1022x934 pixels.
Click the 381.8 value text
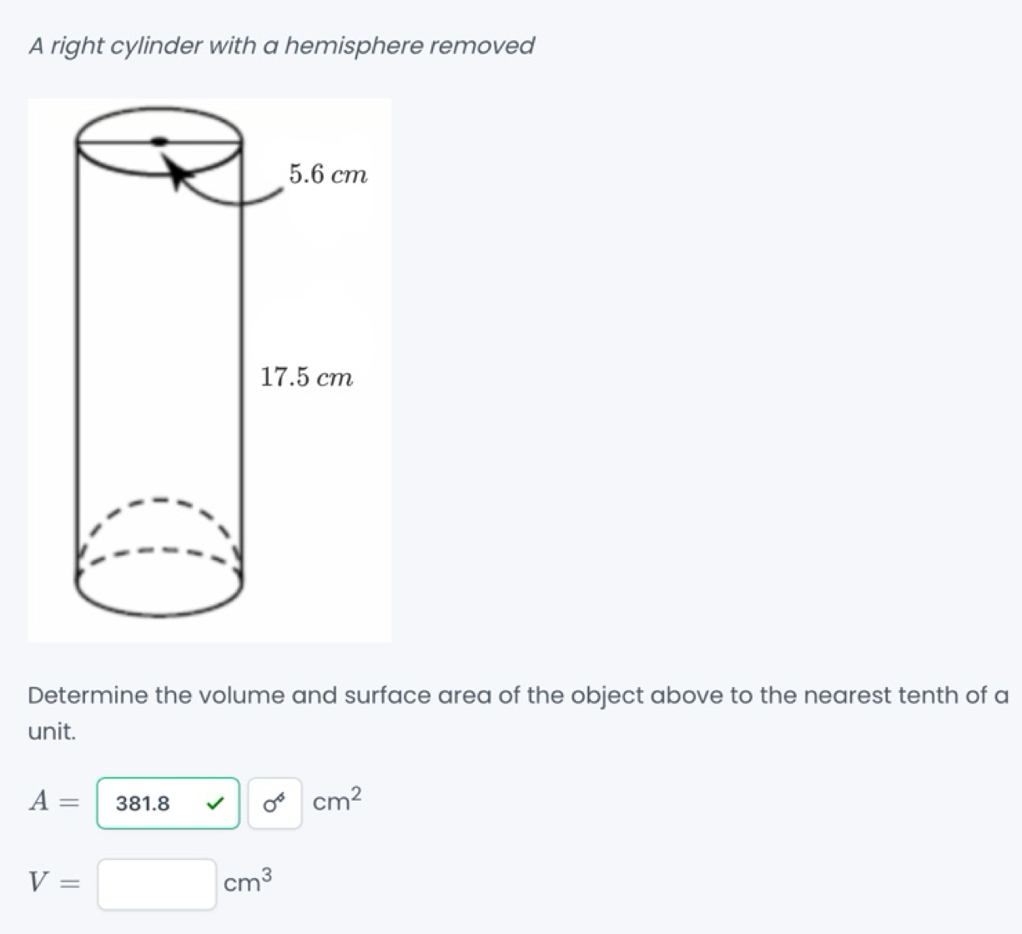tap(142, 804)
